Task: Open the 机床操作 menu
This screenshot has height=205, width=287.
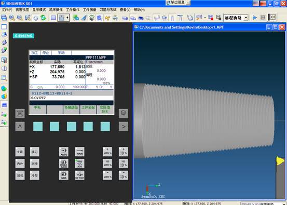Action: [x=56, y=10]
